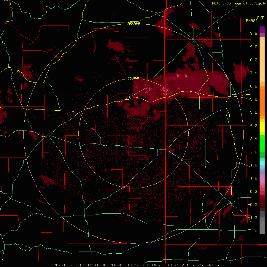Click the 0.2 scale value
The image size is (267, 267).
(x=254, y=192)
